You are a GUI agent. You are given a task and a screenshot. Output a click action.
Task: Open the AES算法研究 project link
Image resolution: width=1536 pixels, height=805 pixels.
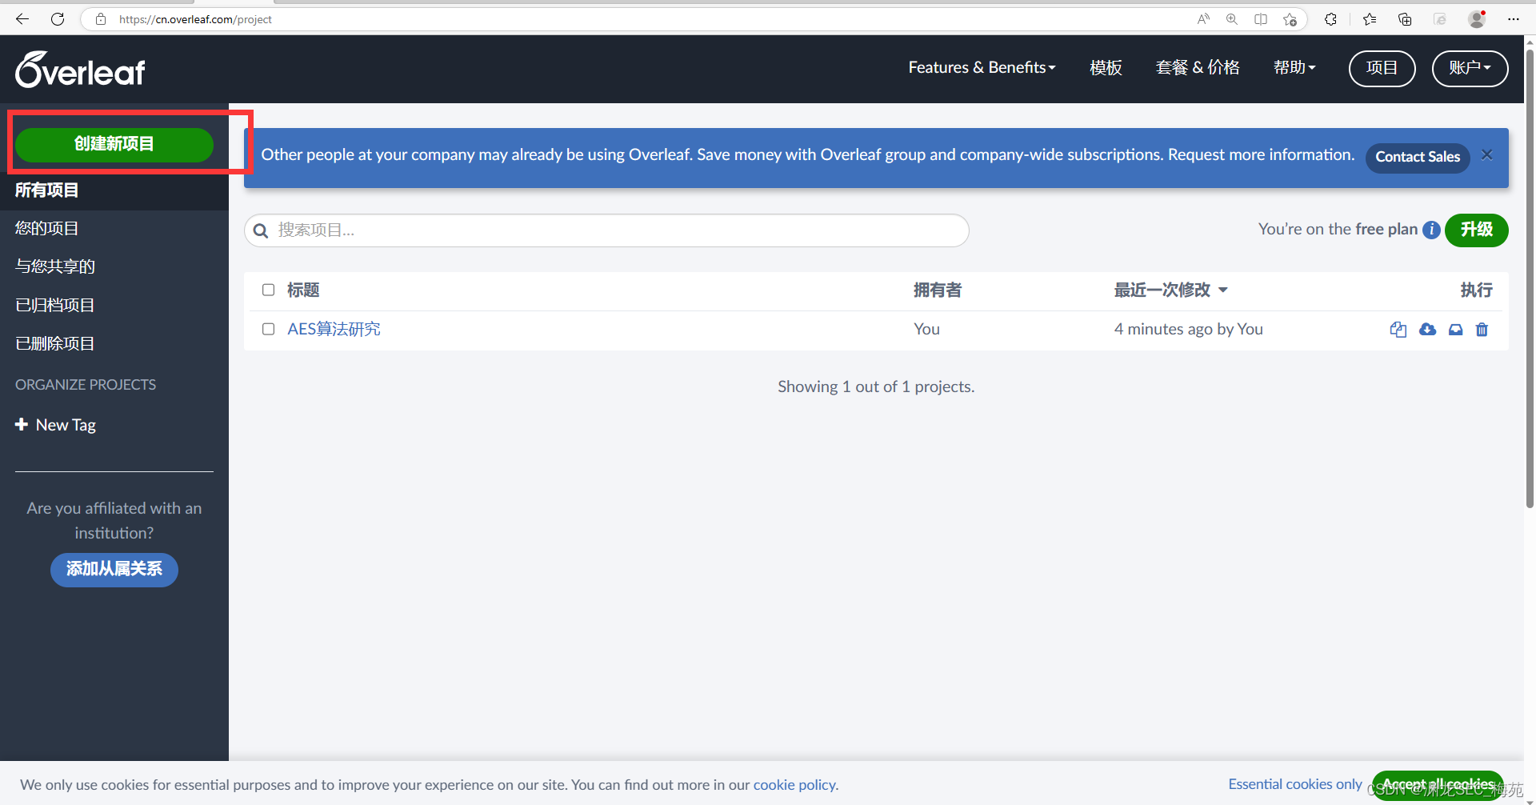(334, 329)
